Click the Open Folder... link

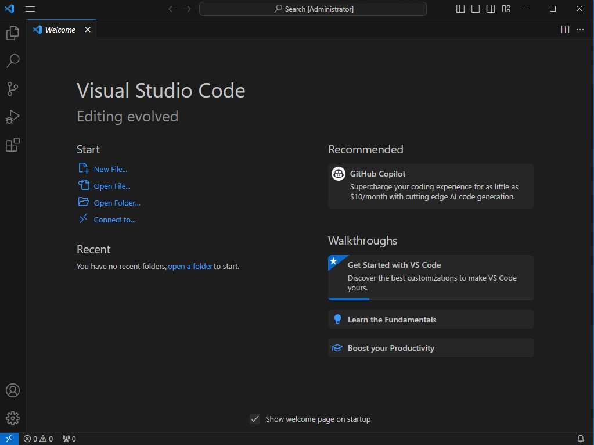click(x=117, y=203)
